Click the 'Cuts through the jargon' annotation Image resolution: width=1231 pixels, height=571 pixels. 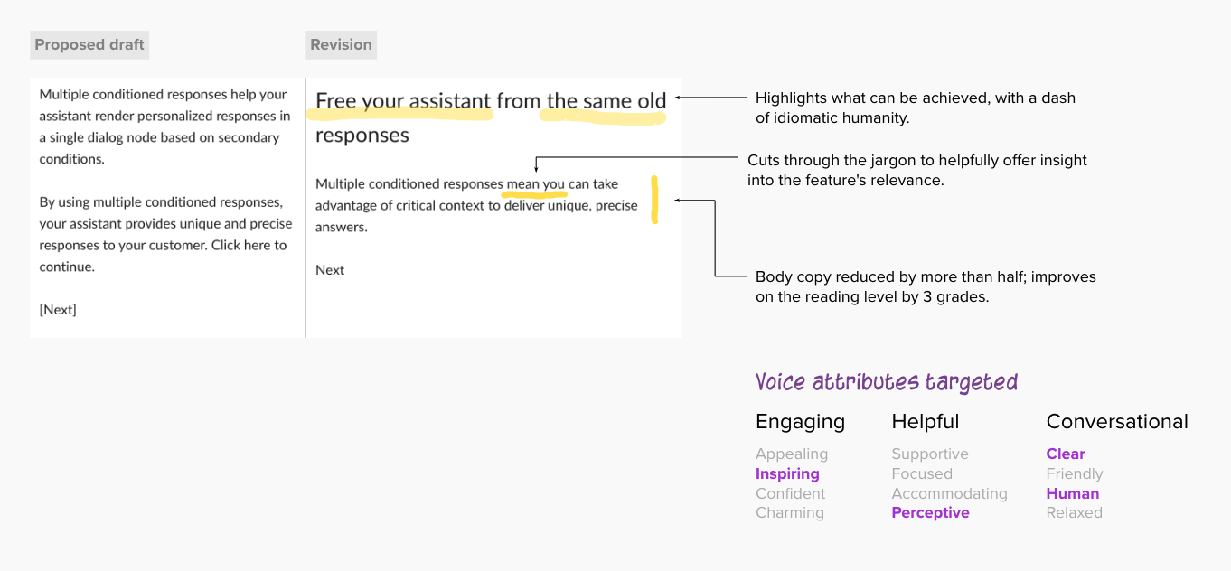(x=917, y=170)
